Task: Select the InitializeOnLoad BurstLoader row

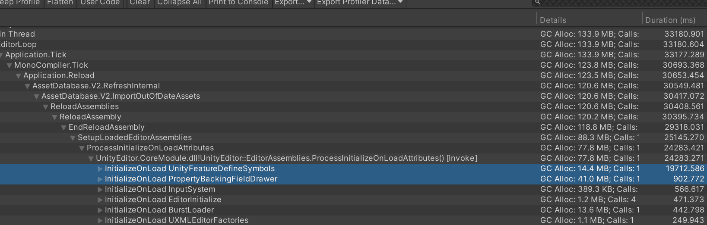Action: point(353,210)
